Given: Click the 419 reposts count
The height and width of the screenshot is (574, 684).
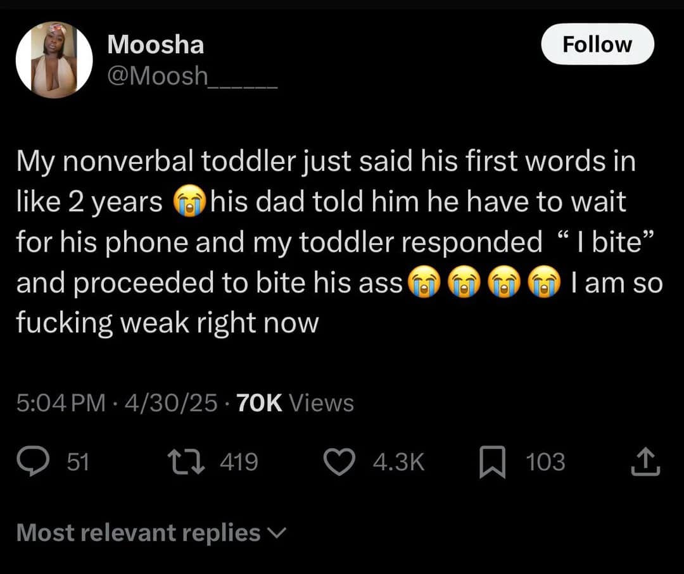Looking at the screenshot, I should pos(239,463).
